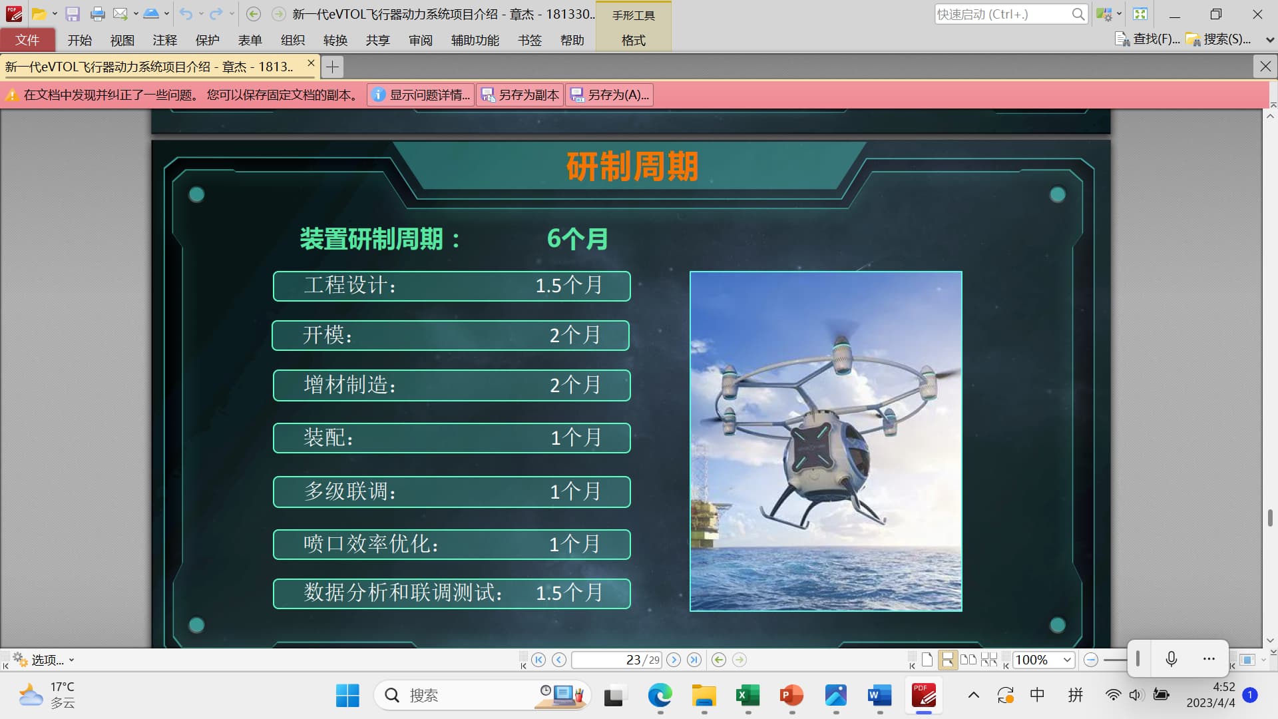
Task: Jump to the last page button
Action: click(x=694, y=660)
